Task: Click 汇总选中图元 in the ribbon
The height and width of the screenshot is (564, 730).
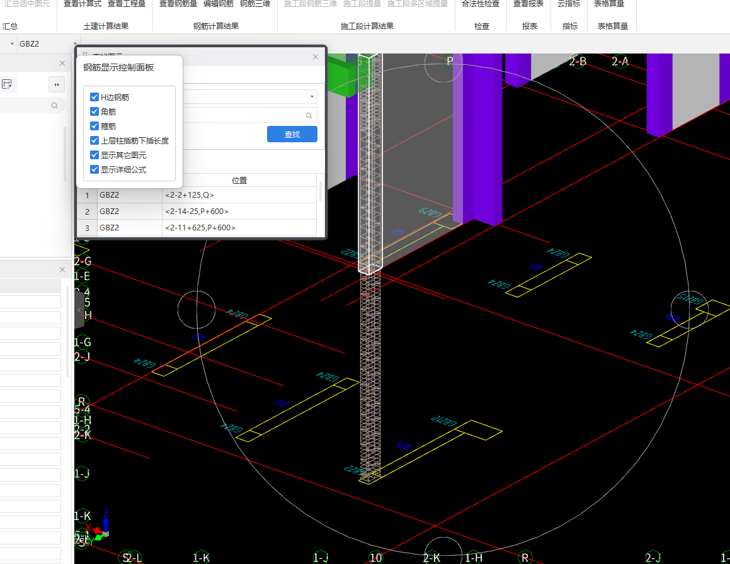Action: [x=26, y=4]
